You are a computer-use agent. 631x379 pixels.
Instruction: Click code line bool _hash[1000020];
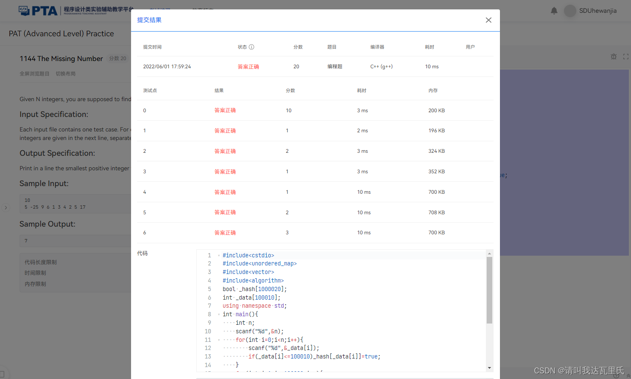click(254, 289)
